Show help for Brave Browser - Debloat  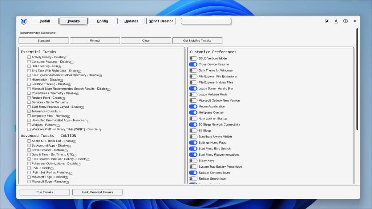point(66,151)
